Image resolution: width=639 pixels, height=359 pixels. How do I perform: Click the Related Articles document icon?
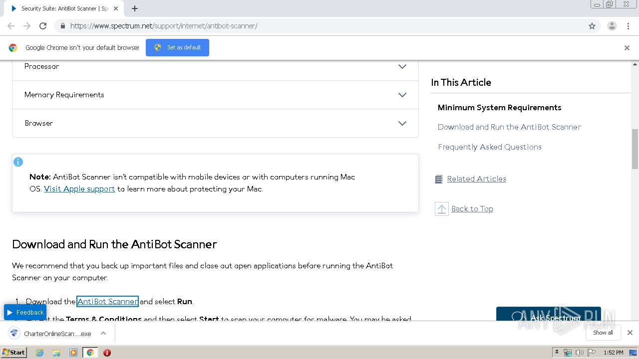[x=438, y=179]
